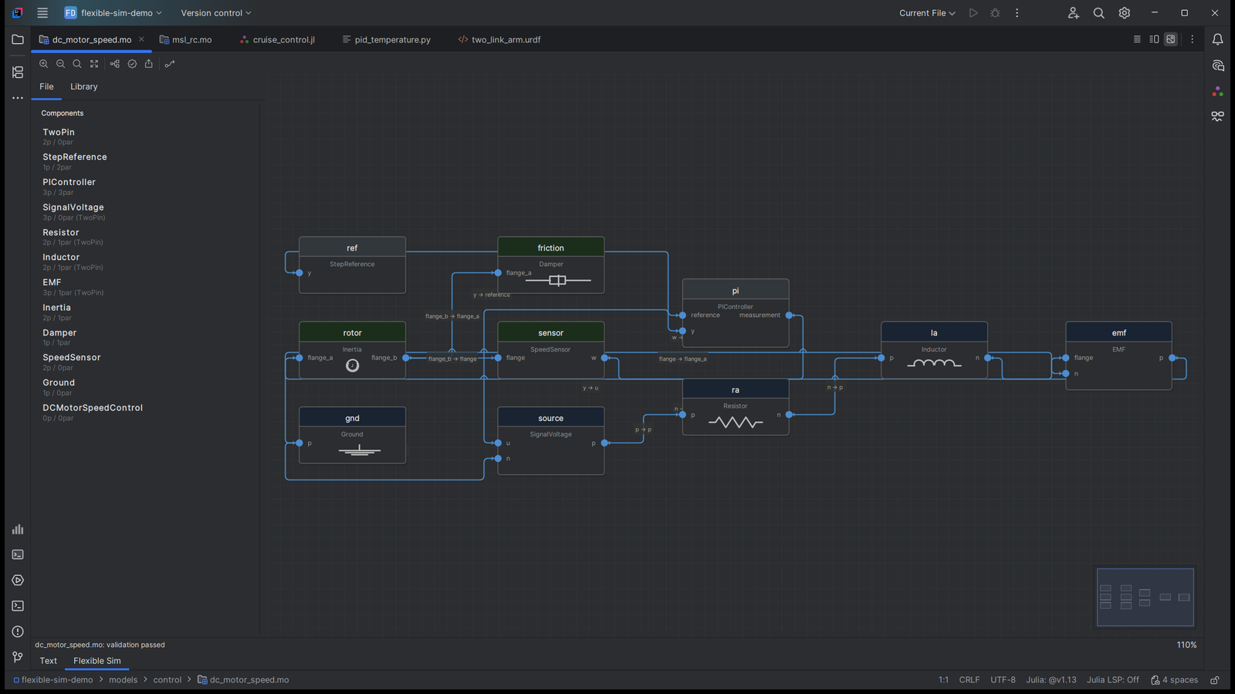Click the models breadcrumb

pos(123,680)
